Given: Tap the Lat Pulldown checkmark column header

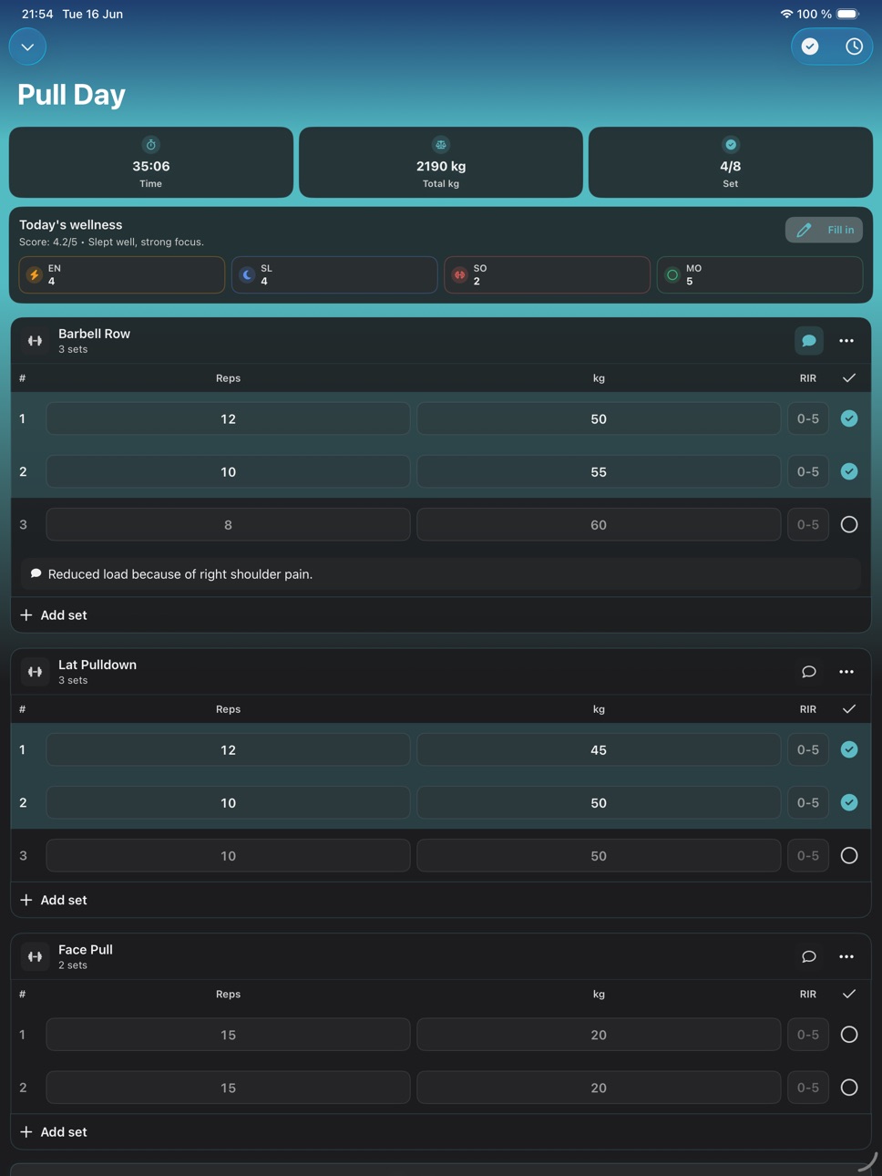Looking at the screenshot, I should click(849, 709).
